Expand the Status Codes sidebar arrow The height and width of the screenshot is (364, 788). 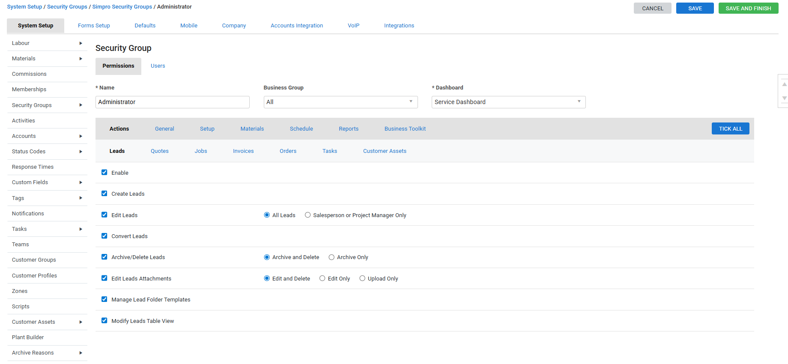click(x=81, y=152)
